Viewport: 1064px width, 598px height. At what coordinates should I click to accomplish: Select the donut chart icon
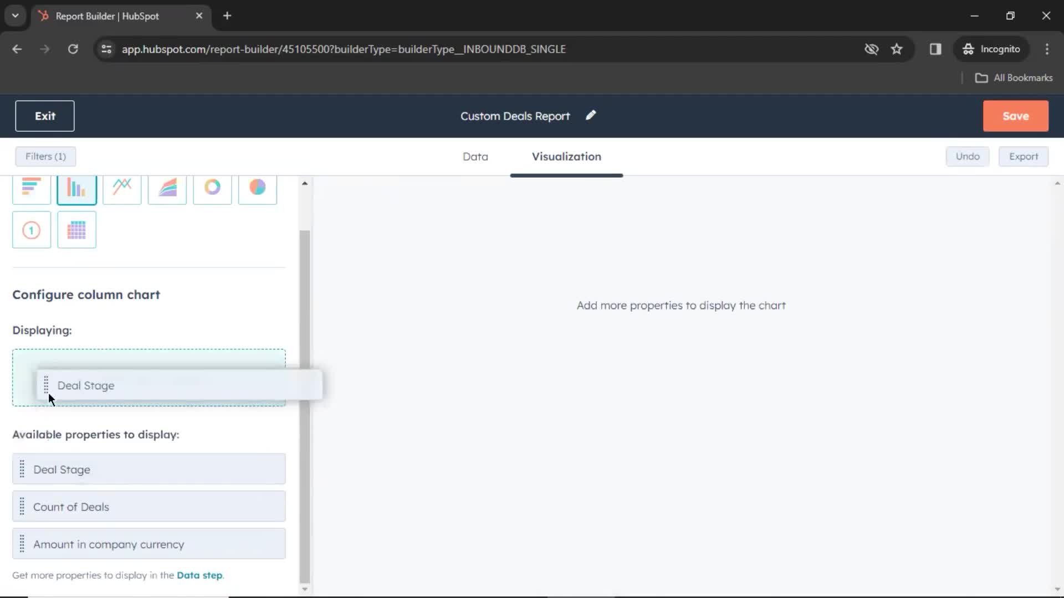[x=212, y=188]
